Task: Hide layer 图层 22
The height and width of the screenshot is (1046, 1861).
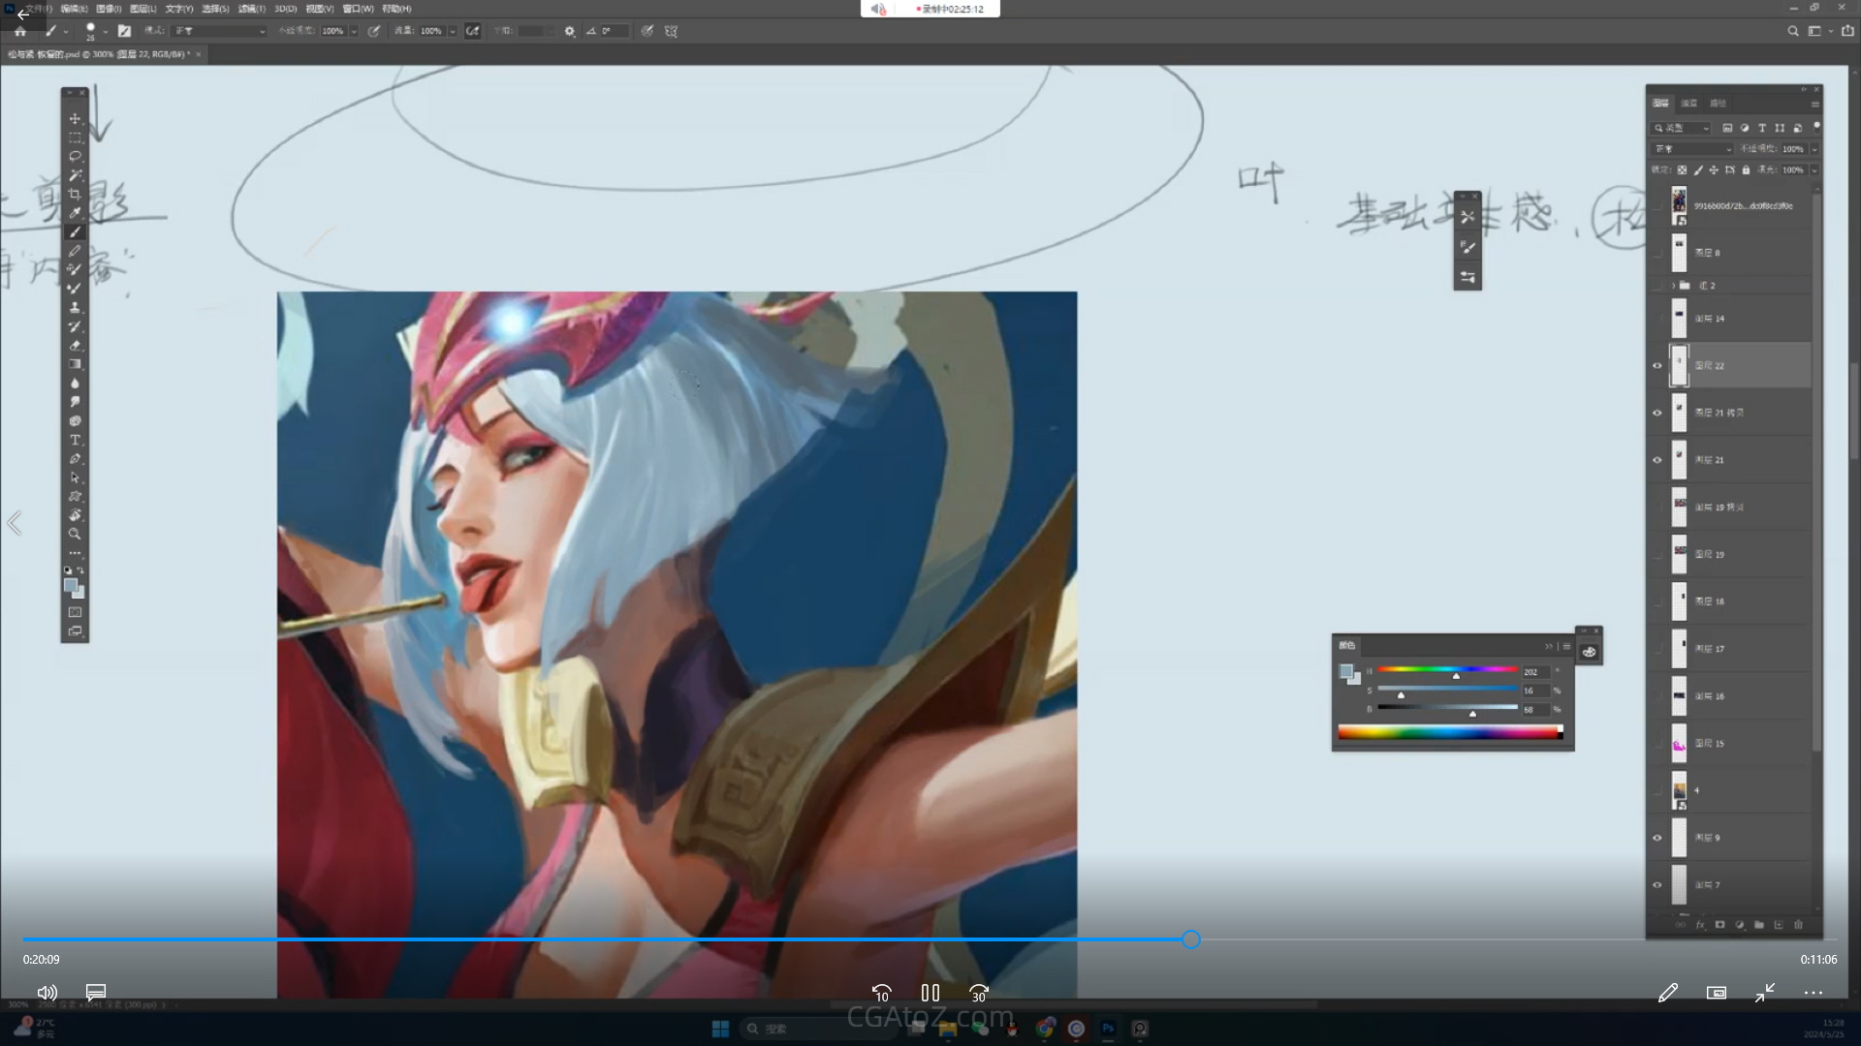Action: point(1656,366)
